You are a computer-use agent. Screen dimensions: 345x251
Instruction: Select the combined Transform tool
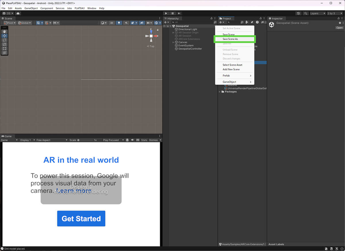[x=4, y=53]
